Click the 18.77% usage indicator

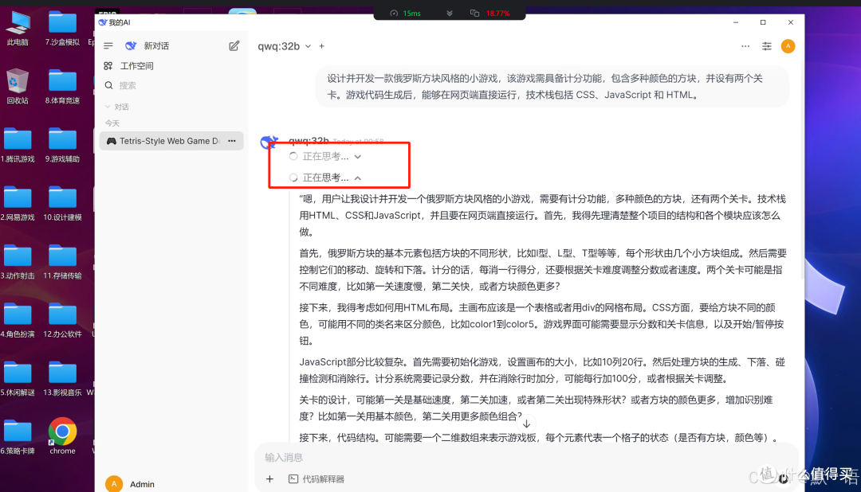(491, 14)
